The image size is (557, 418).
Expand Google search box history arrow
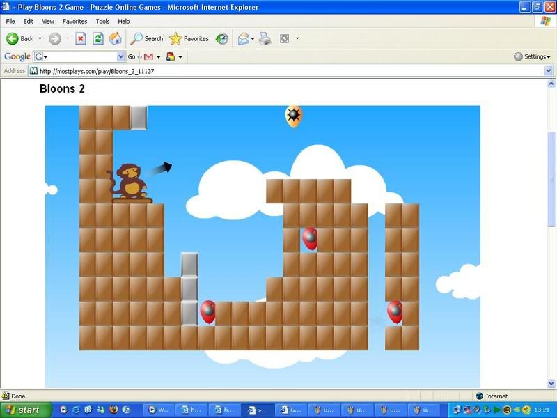120,56
